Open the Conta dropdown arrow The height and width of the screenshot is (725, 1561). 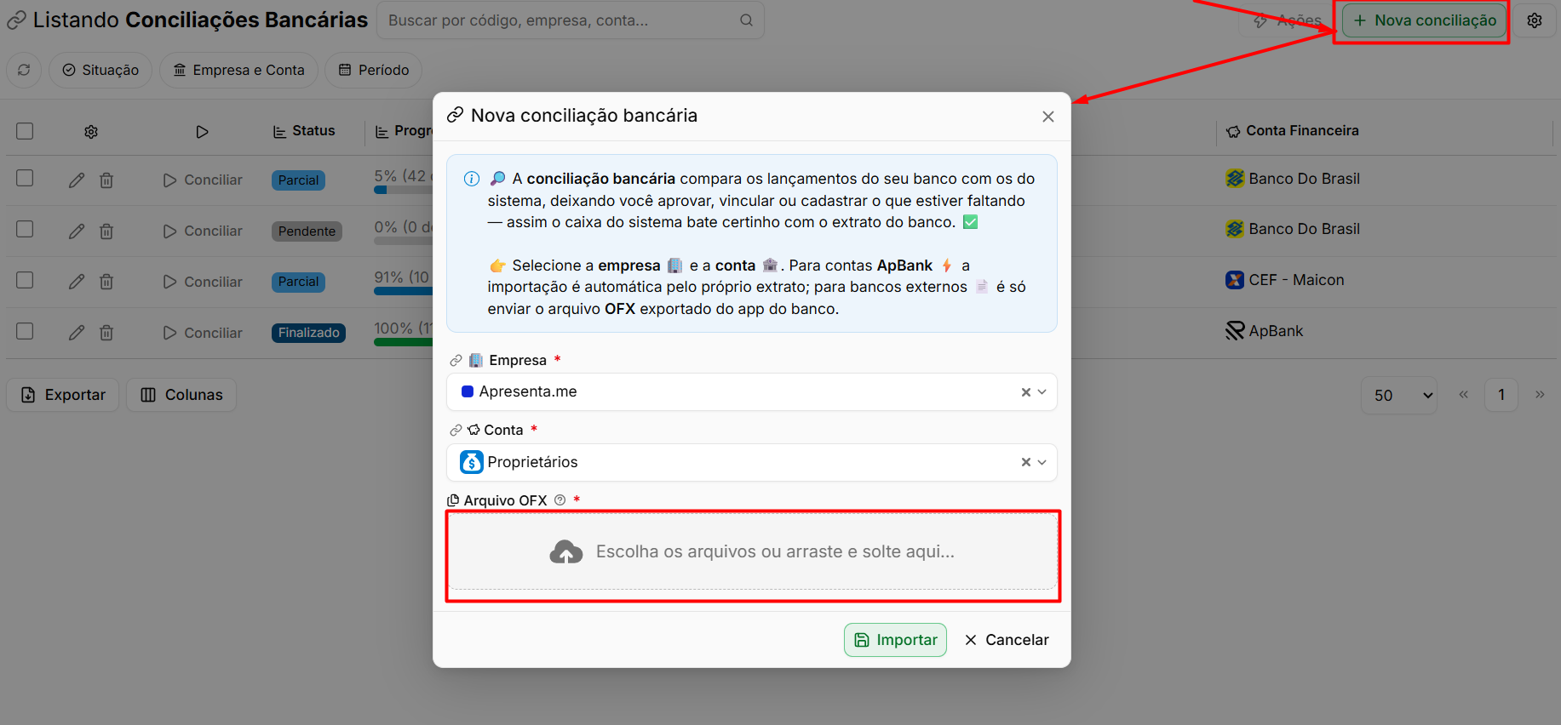(x=1042, y=462)
